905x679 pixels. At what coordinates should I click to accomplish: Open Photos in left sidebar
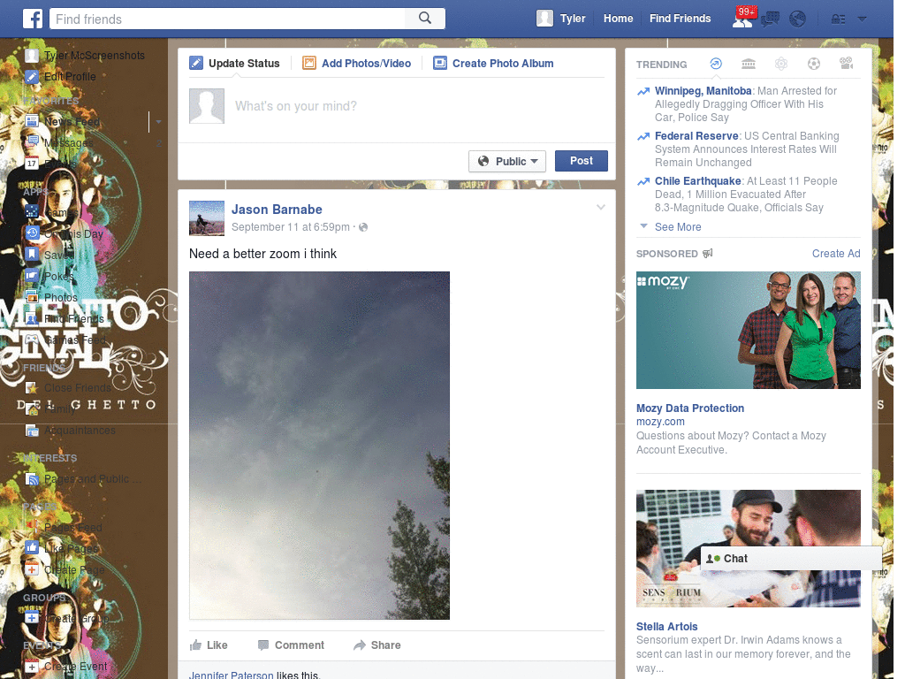[61, 297]
